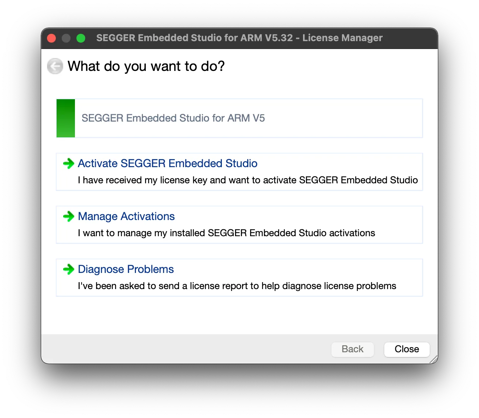The height and width of the screenshot is (418, 479).
Task: Click 'I want to manage my installed' description text
Action: [226, 233]
